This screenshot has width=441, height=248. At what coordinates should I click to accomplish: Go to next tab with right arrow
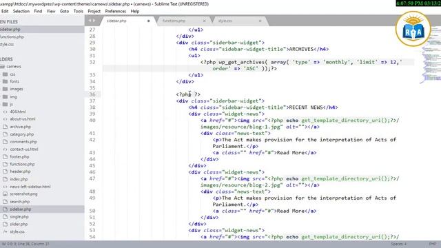[x=94, y=21]
